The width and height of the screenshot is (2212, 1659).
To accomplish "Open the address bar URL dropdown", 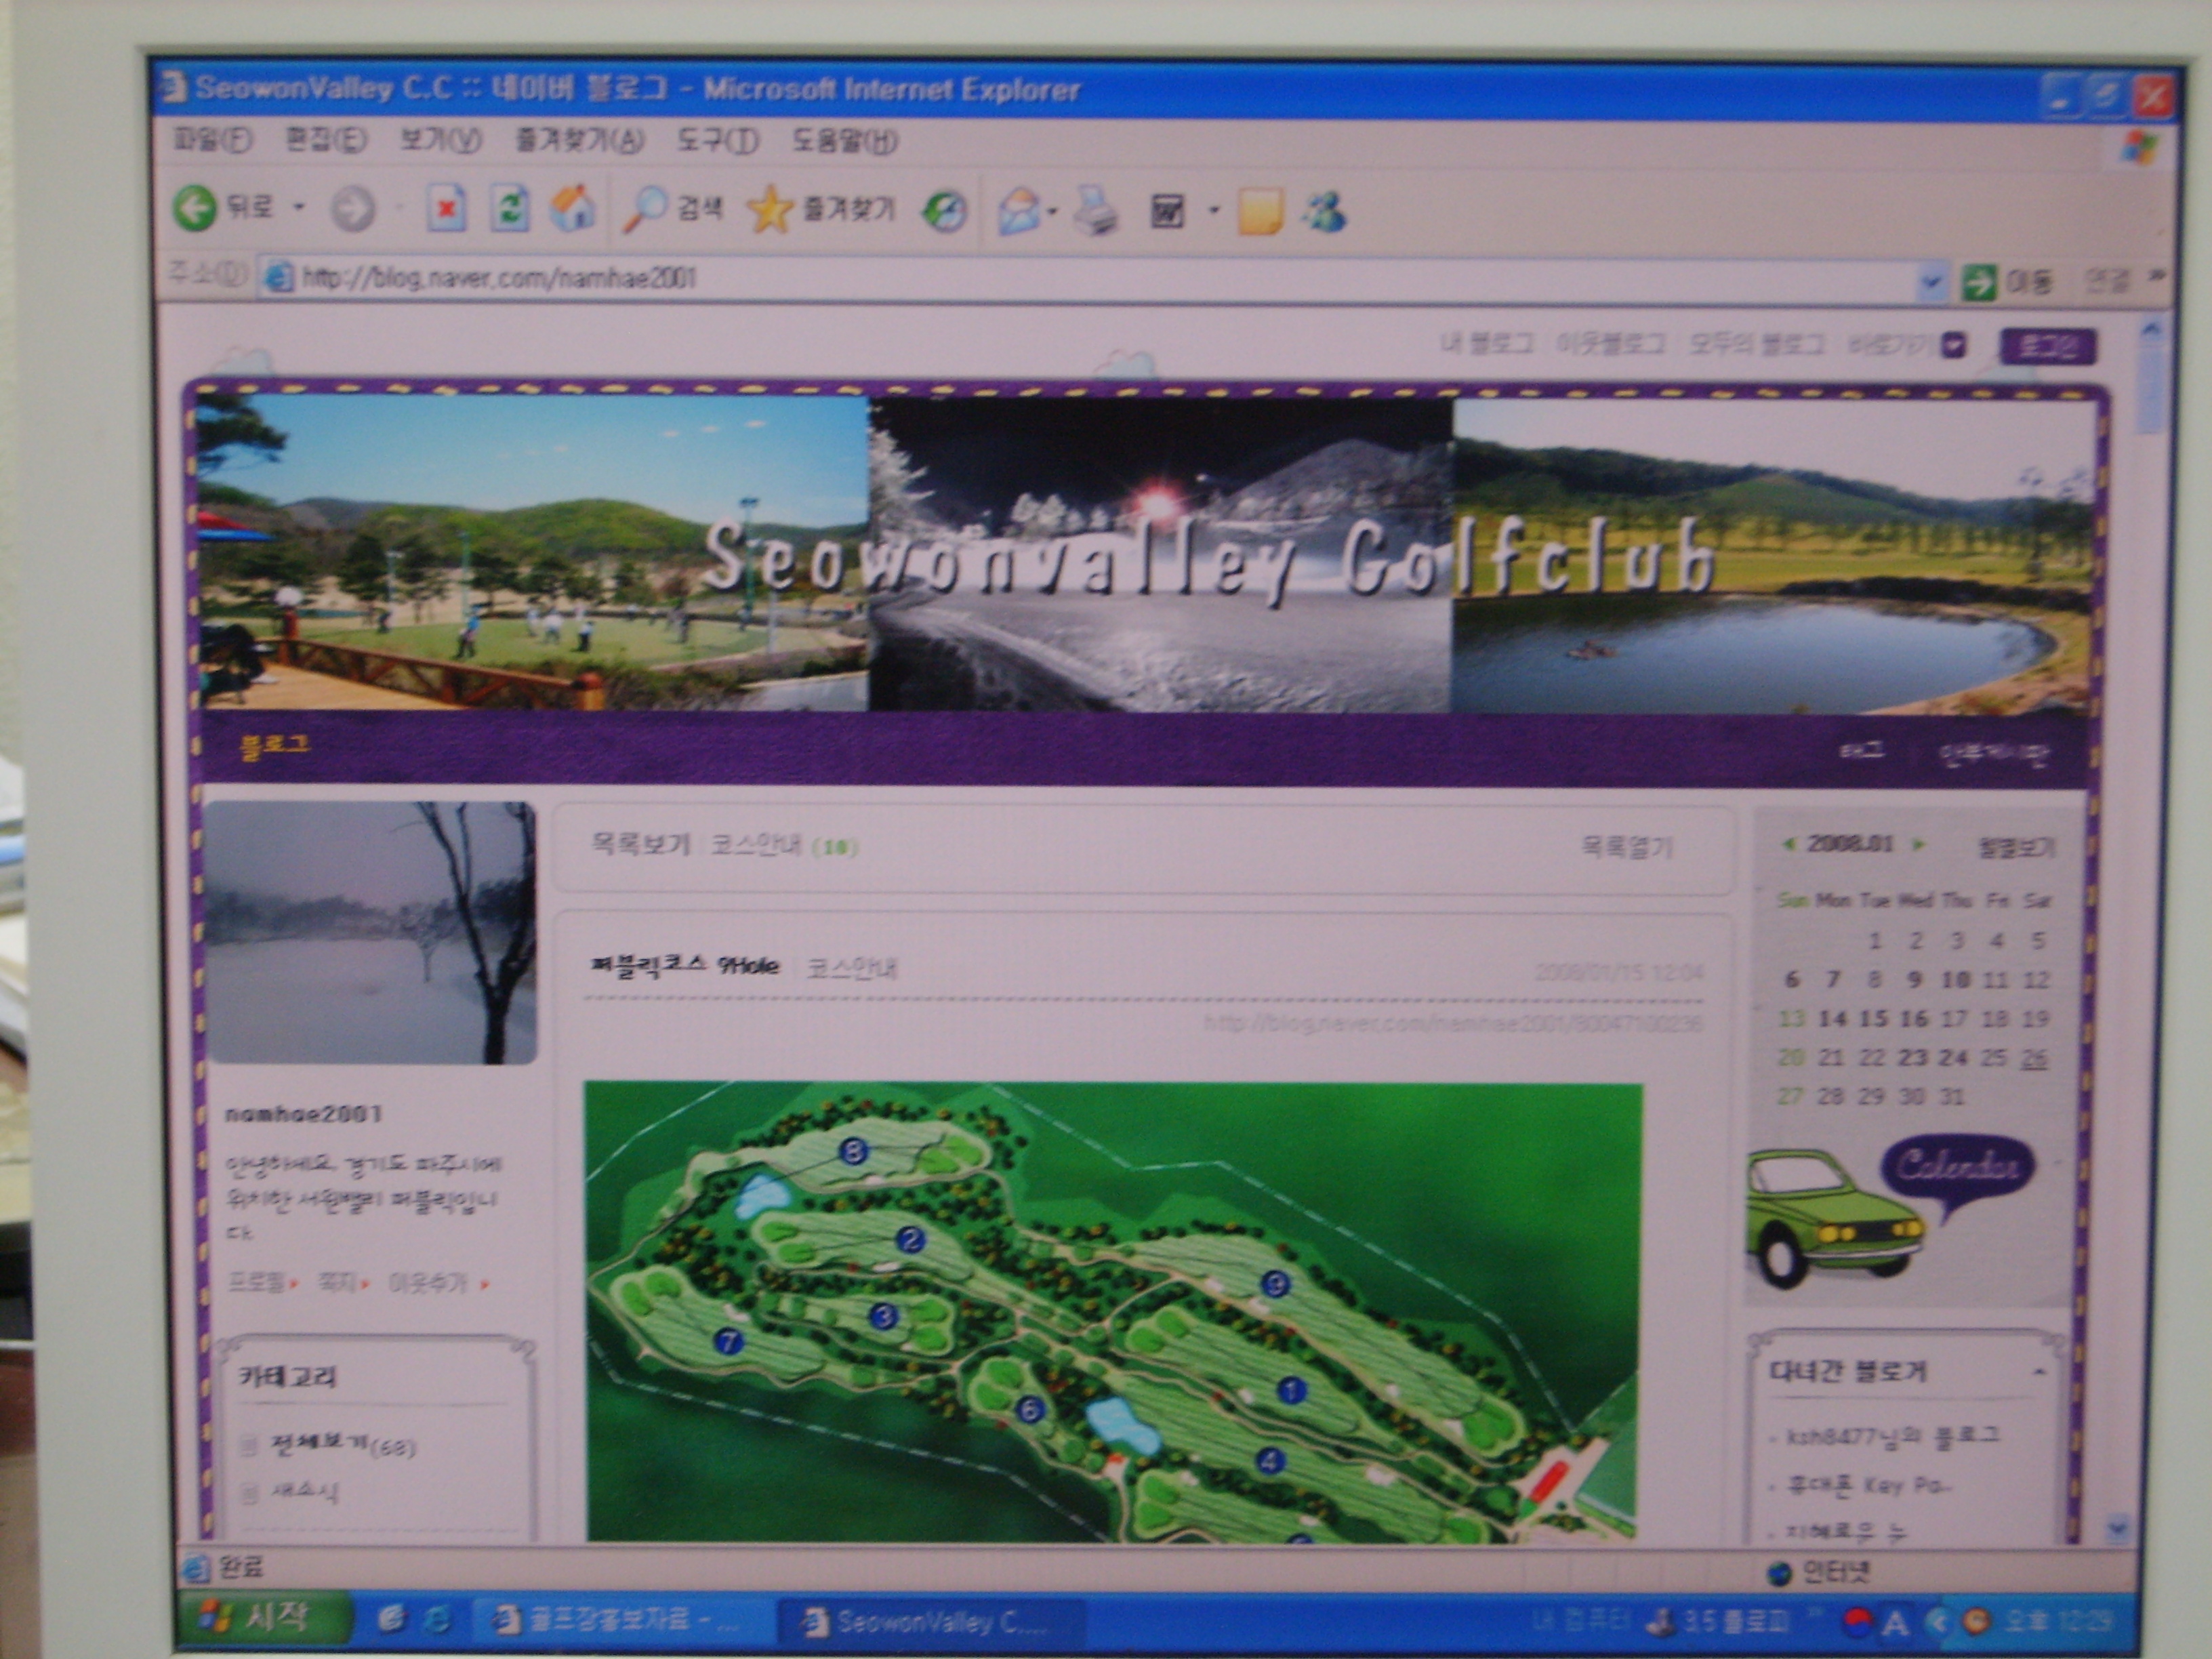I will pyautogui.click(x=1932, y=283).
